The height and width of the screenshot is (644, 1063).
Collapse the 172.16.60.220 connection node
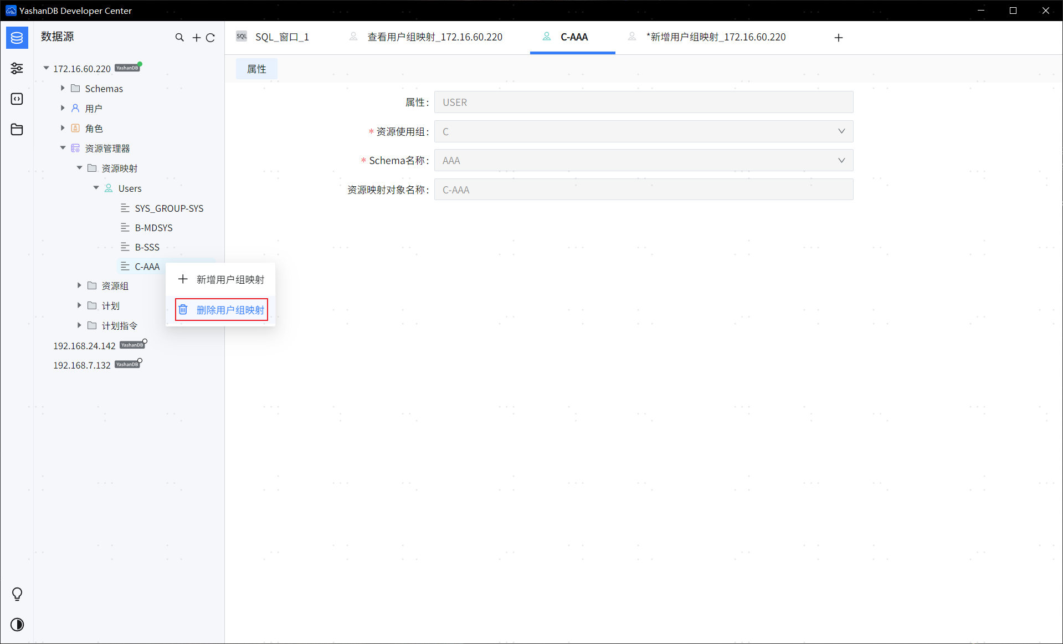46,68
